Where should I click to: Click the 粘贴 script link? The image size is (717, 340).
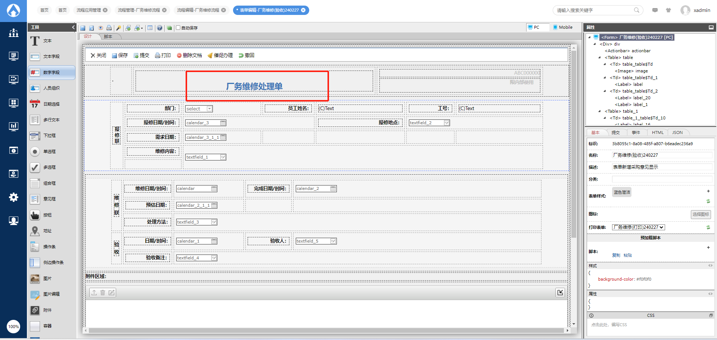click(628, 255)
